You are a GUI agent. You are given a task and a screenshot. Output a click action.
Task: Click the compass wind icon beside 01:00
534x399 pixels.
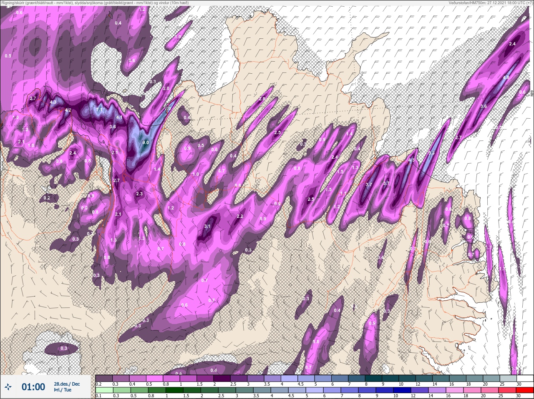[8, 387]
